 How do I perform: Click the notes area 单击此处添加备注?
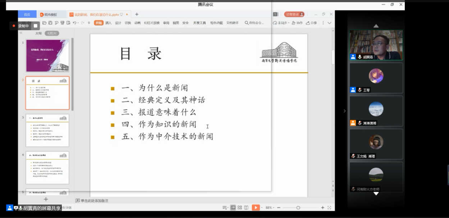(x=94, y=200)
